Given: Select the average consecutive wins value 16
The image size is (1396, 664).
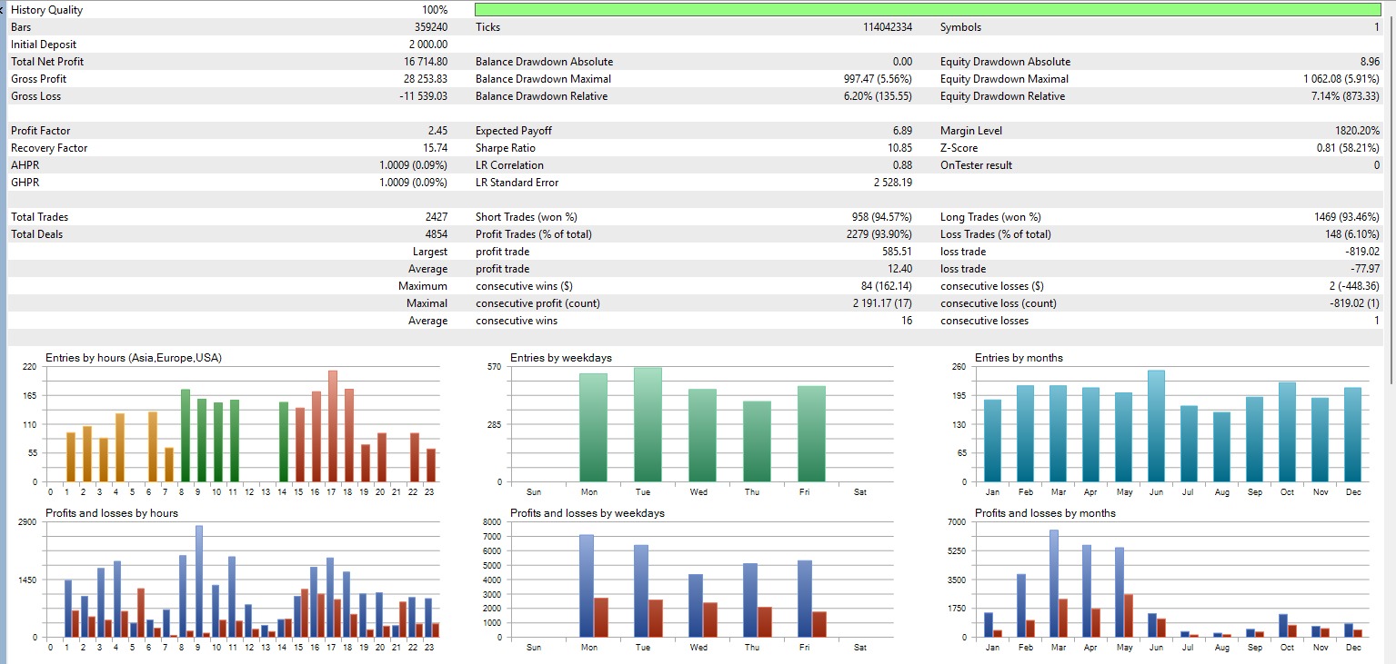Looking at the screenshot, I should click(x=907, y=321).
